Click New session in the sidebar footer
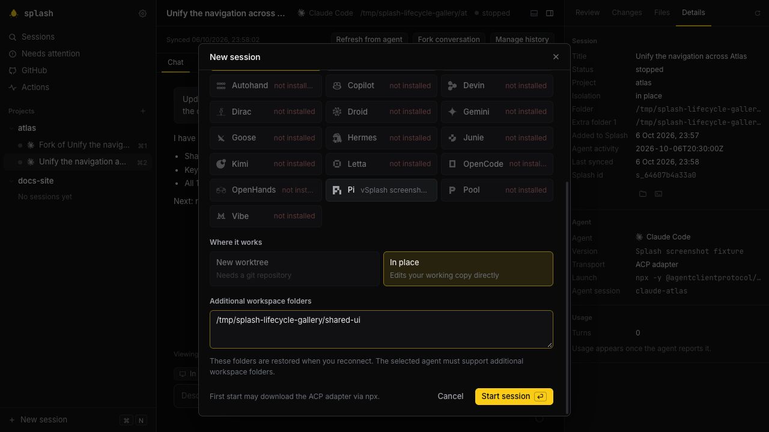769x432 pixels. [x=78, y=420]
